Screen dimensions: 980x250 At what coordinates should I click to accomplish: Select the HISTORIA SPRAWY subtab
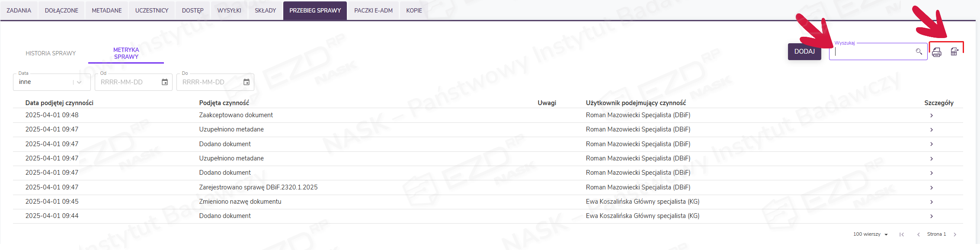(51, 53)
